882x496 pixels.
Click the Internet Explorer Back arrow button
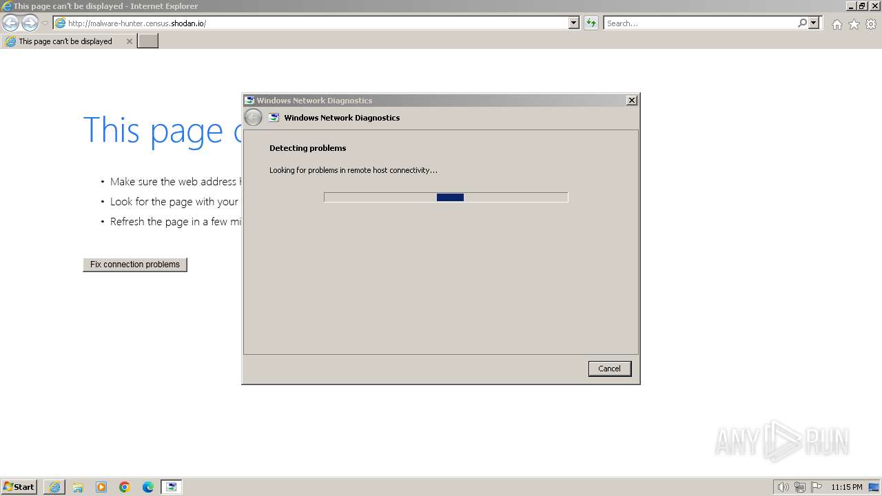click(11, 23)
